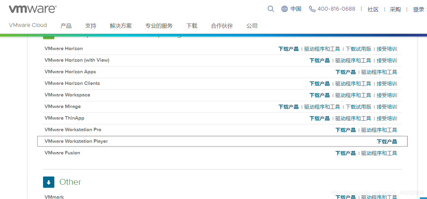Click the VMware Workstation Pro name
The height and width of the screenshot is (199, 427).
tap(73, 129)
